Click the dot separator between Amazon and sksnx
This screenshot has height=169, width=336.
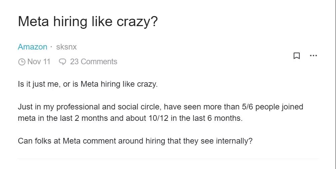tap(51, 47)
